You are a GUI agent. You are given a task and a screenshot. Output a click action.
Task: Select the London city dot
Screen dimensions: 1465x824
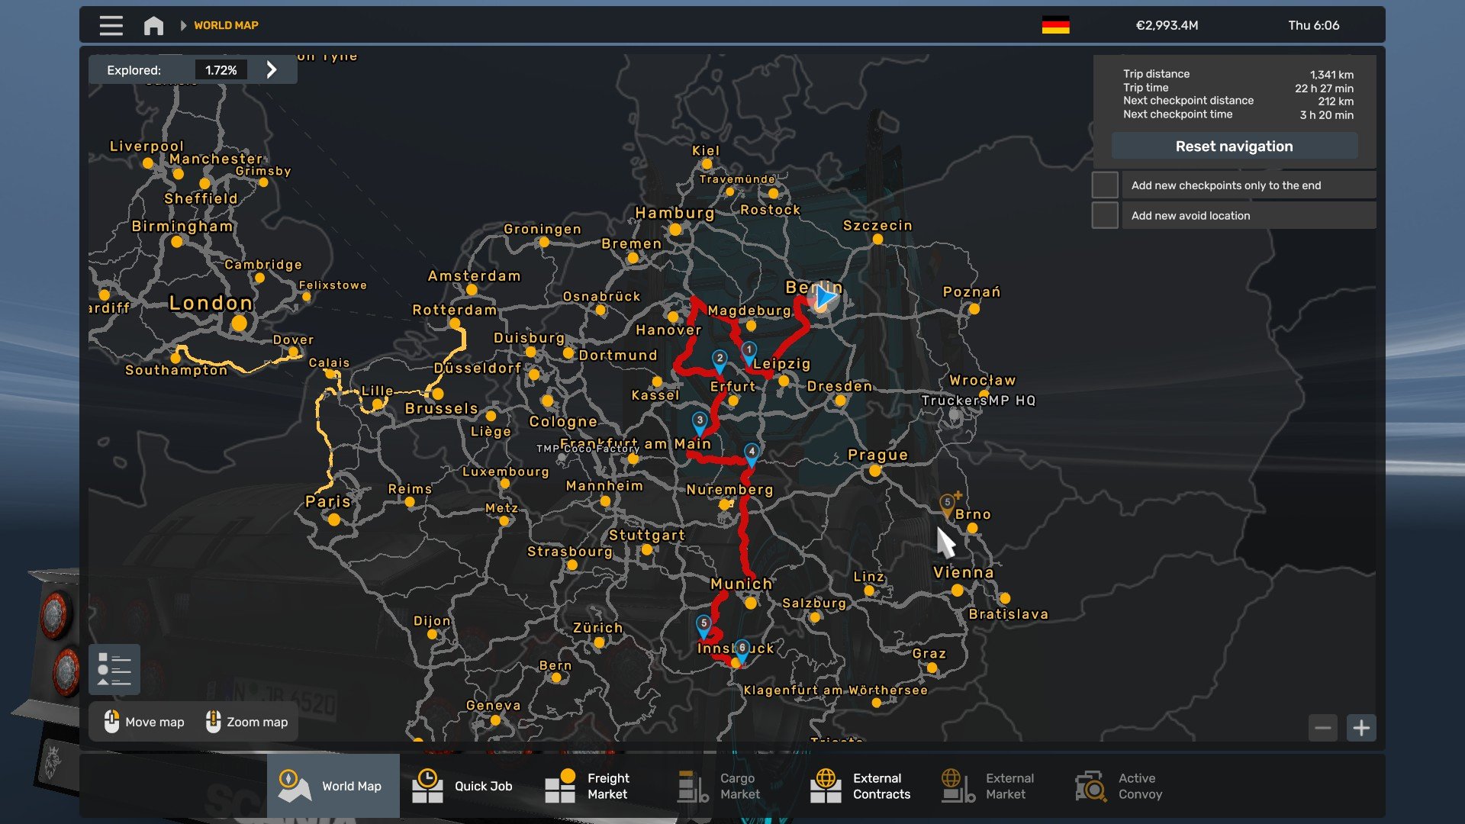(x=239, y=323)
